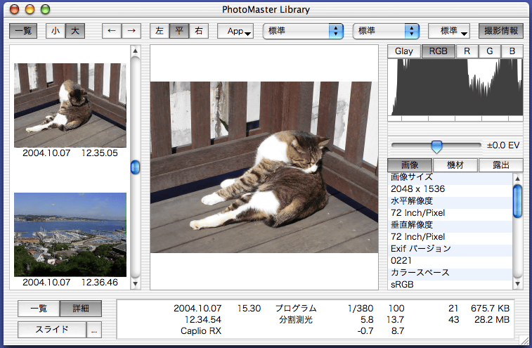This screenshot has width=532, height=348.
Task: Select the cat thumbnail dated 12.35.05
Action: pyautogui.click(x=70, y=105)
